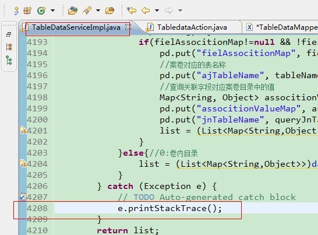Image resolution: width=318 pixels, height=235 pixels.
Task: Click the "jnTableName" string literal
Action: coord(231,120)
